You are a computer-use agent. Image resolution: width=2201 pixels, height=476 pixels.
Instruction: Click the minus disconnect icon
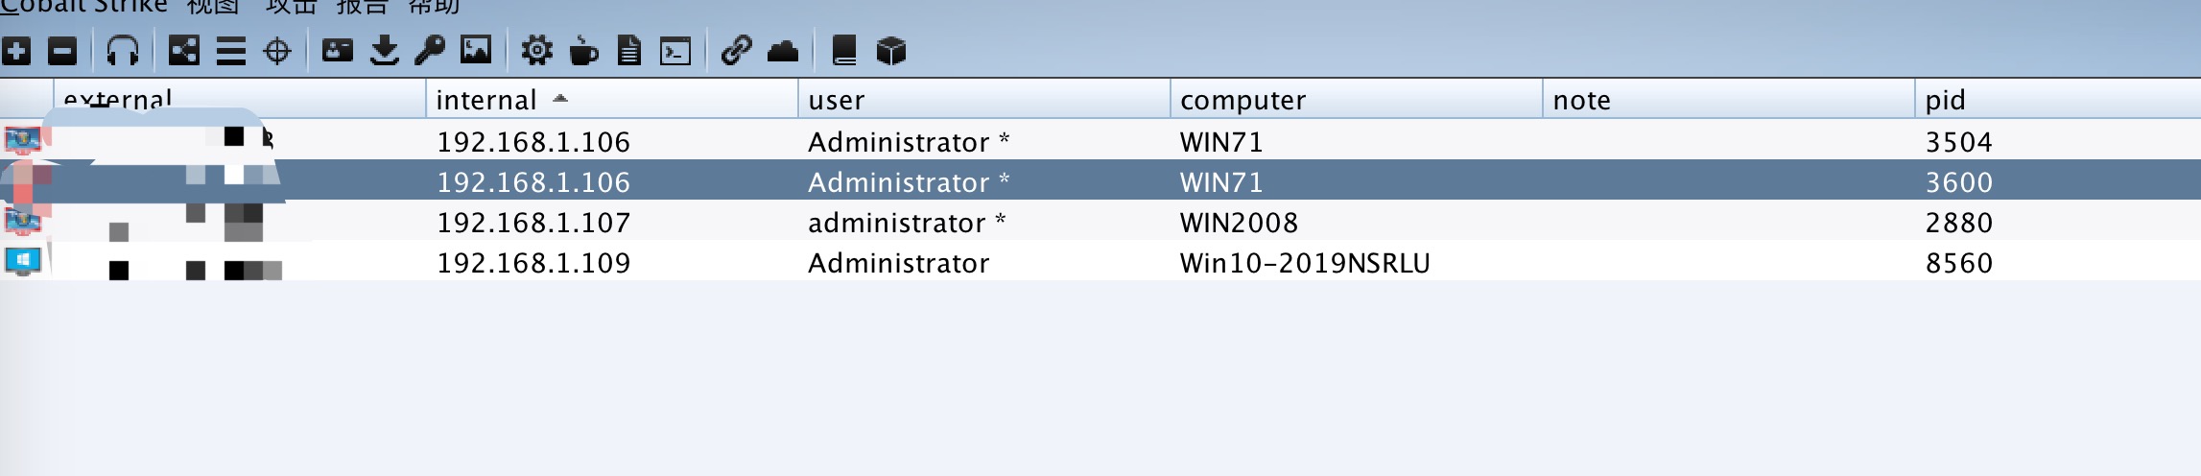[62, 51]
